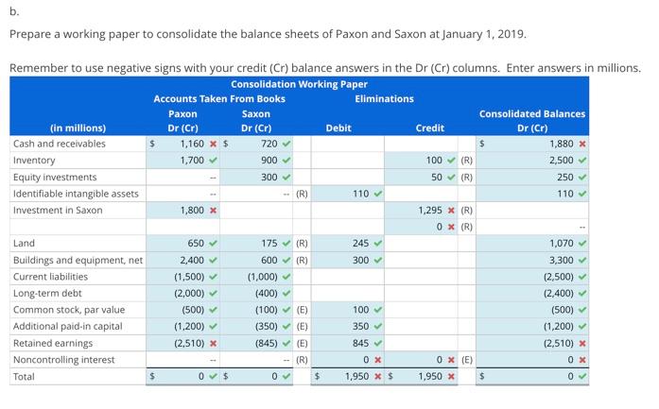Select Saxon Common stock field (100)
The width and height of the screenshot is (659, 409).
tap(256, 310)
